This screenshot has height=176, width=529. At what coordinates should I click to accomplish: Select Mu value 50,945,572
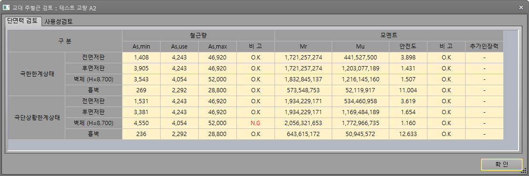(x=360, y=134)
